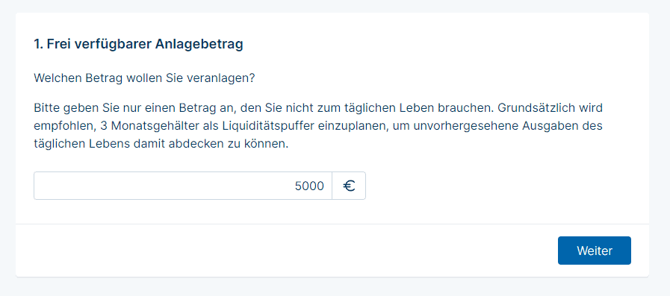Focus the investment amount input field

(x=183, y=186)
